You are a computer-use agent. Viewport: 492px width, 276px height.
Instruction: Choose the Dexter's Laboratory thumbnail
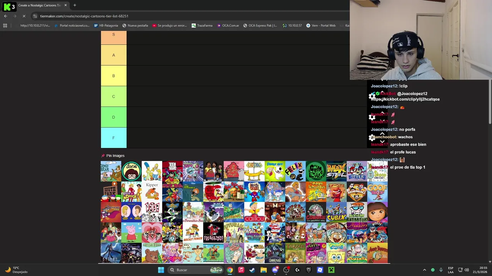[357, 212]
